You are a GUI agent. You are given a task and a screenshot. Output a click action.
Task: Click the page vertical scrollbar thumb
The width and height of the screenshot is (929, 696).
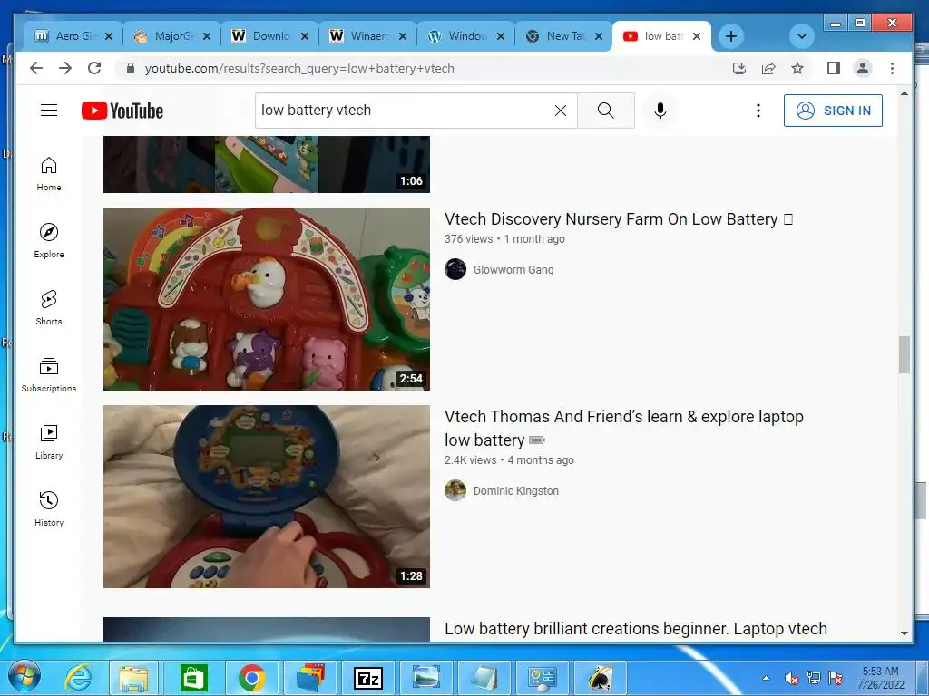pos(904,354)
